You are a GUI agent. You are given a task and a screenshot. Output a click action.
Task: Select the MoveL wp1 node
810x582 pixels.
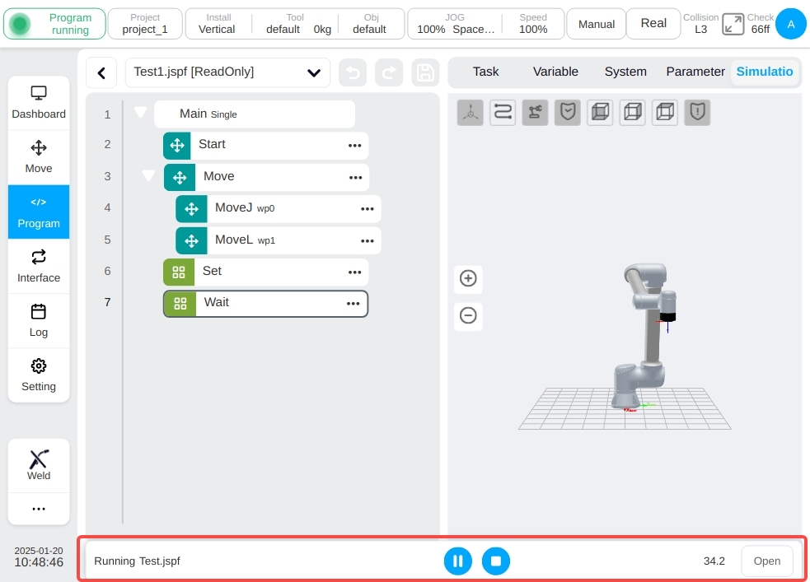click(279, 241)
